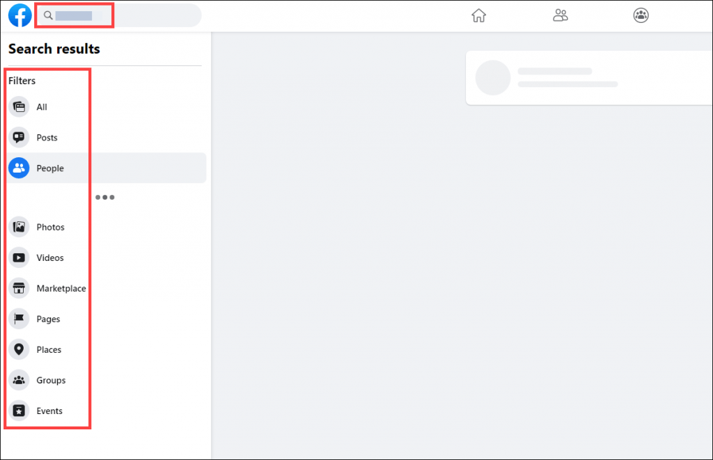
Task: Click the Pages flag icon
Action: (19, 319)
